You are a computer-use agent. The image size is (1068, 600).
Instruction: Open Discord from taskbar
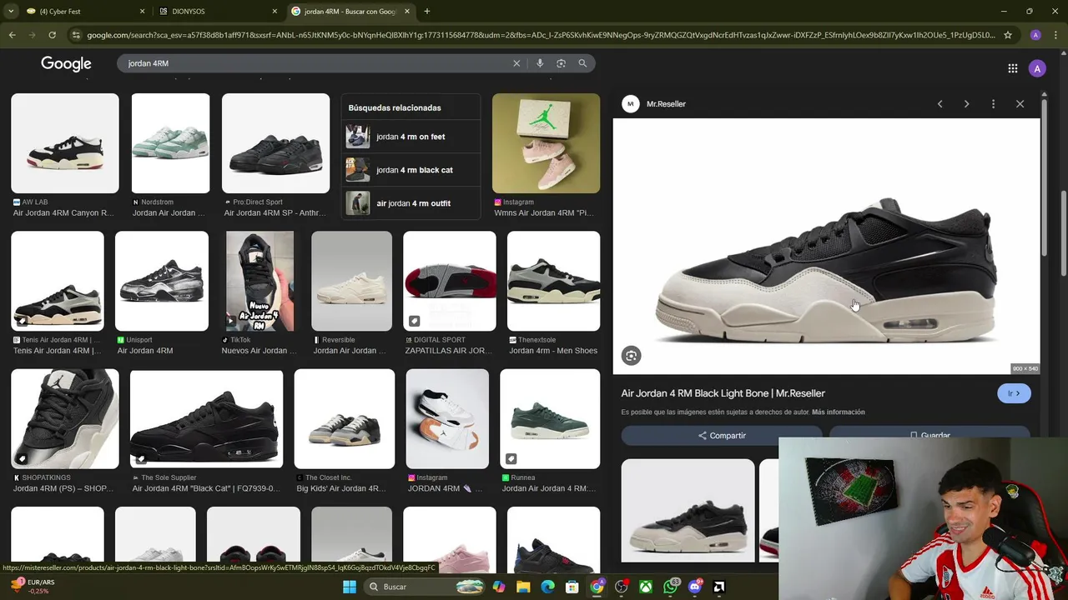[x=695, y=587]
